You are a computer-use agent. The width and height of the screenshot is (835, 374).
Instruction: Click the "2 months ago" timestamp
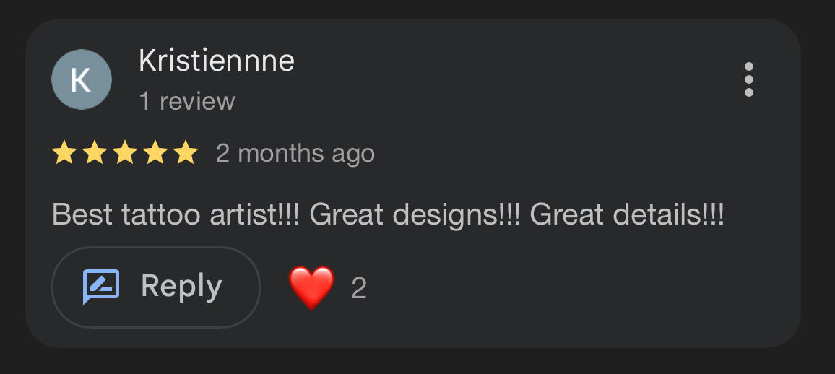point(295,153)
